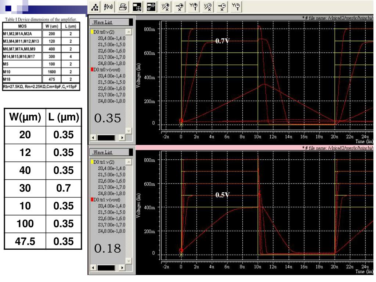Select S1,5.00e-1,5.0 under D0:tr1:v(2)
The image size is (376, 282).
tap(112, 174)
